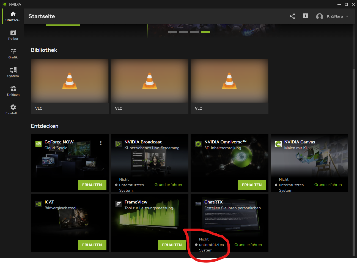Click the share icon in the top bar
The width and height of the screenshot is (357, 263).
tap(292, 16)
